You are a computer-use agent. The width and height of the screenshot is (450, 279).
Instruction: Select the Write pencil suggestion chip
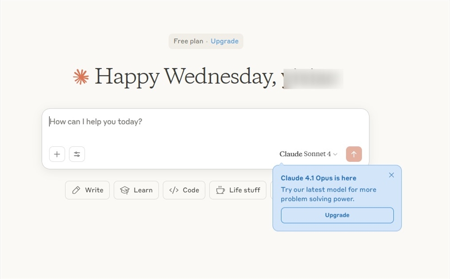tap(87, 190)
